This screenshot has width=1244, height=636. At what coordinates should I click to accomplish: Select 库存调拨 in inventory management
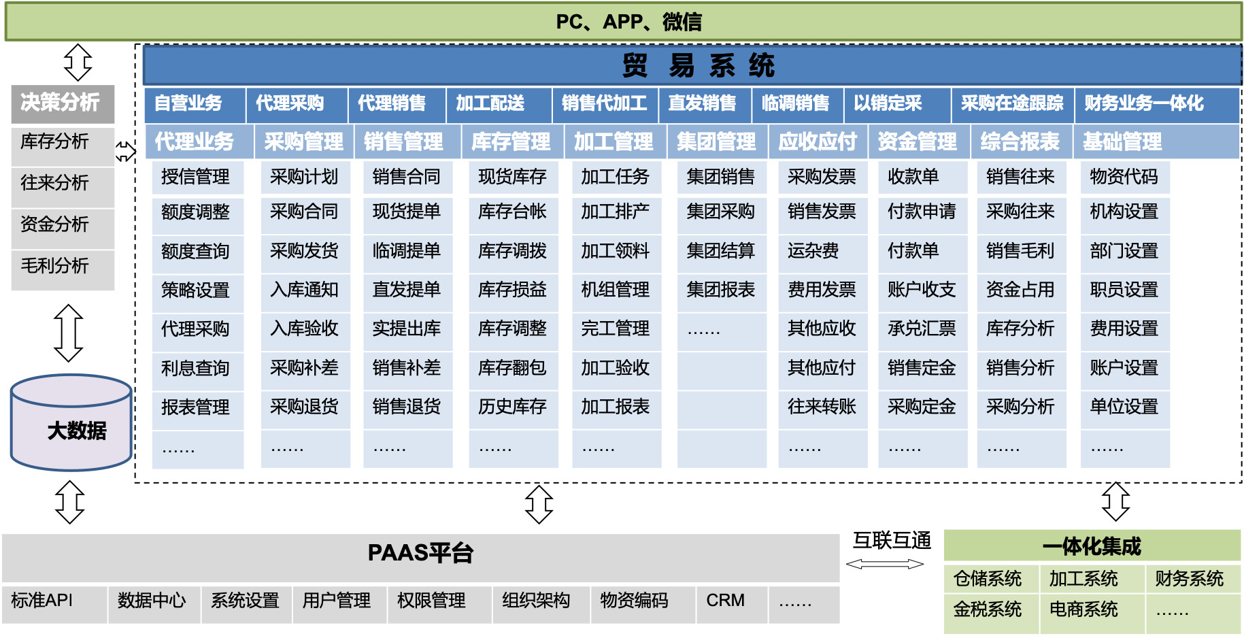click(511, 251)
